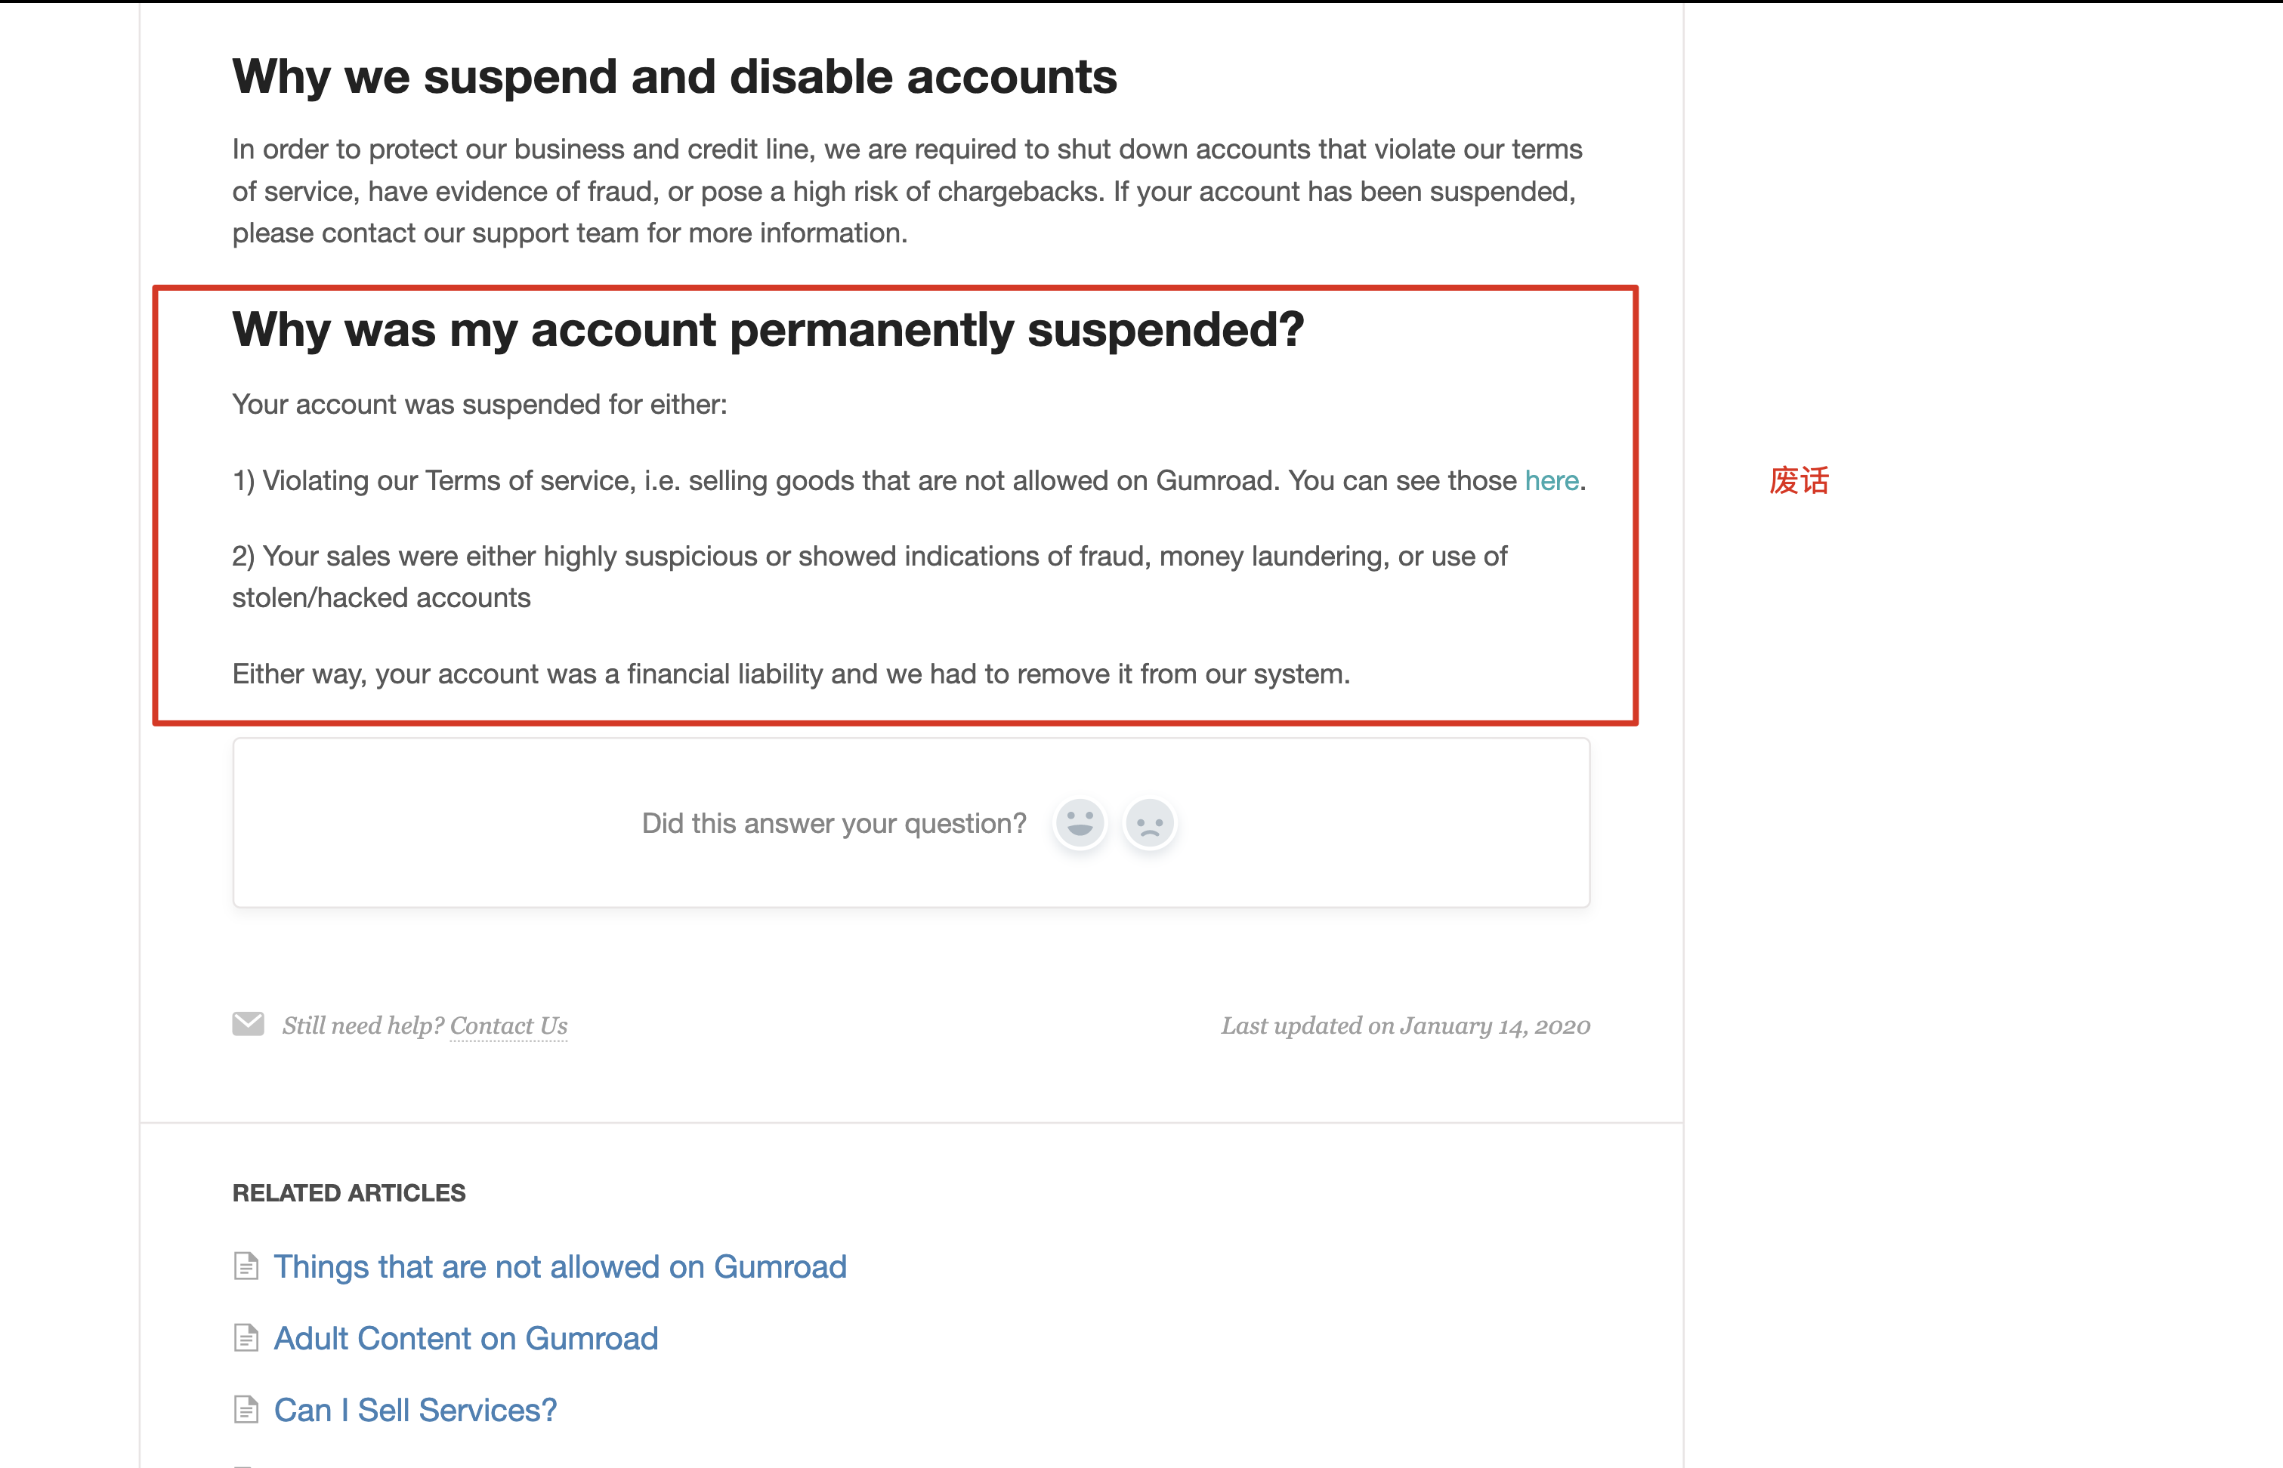Open the Contact Us link

(508, 1025)
